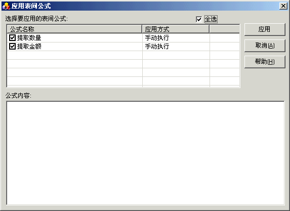Click the first empty row in formula list
The image size is (290, 211).
[123, 55]
